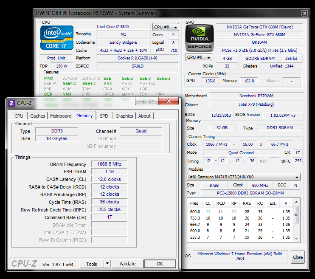Screen dimensions: 315x279
Task: Click the Tools button in CPU-Z
Action: [92, 264]
